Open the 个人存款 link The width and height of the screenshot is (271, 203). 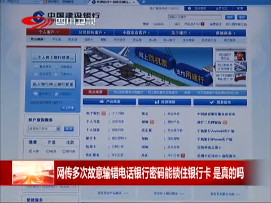tap(93, 121)
